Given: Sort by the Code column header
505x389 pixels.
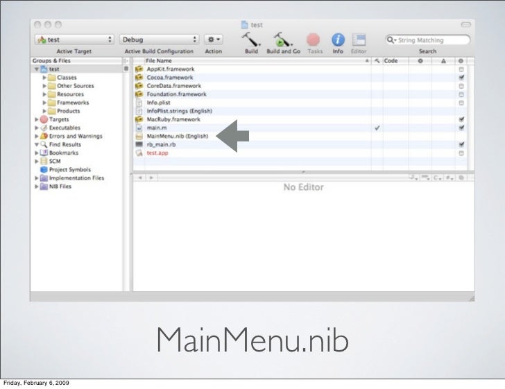Looking at the screenshot, I should (x=395, y=60).
